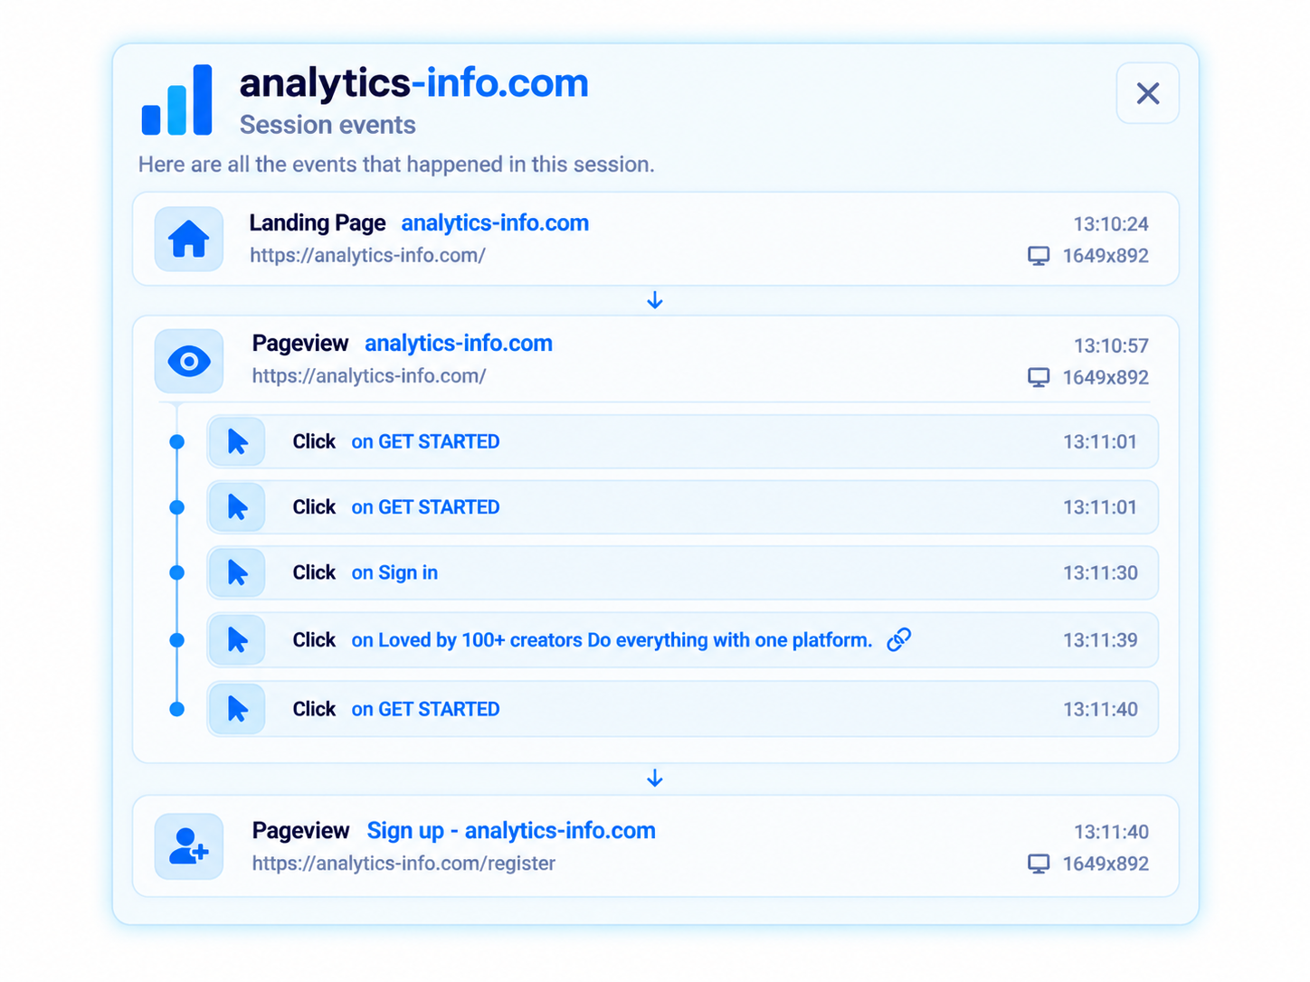
Task: Click the bar chart logo icon
Action: 177,99
